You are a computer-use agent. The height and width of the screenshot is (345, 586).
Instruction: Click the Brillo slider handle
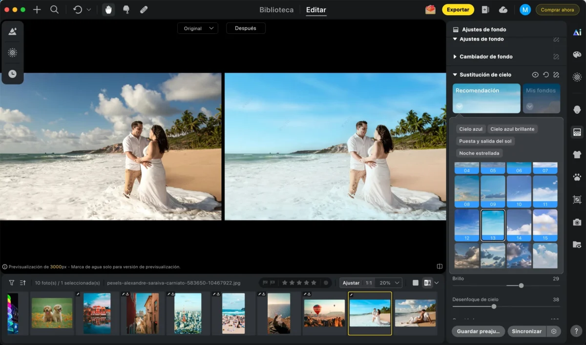click(x=521, y=285)
